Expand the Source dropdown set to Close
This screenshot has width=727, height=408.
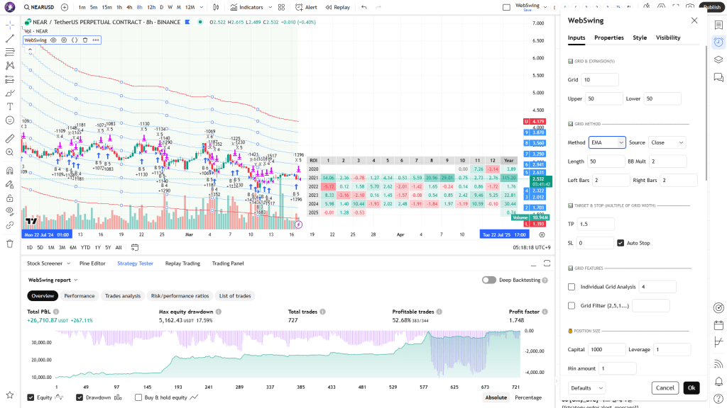tap(667, 142)
